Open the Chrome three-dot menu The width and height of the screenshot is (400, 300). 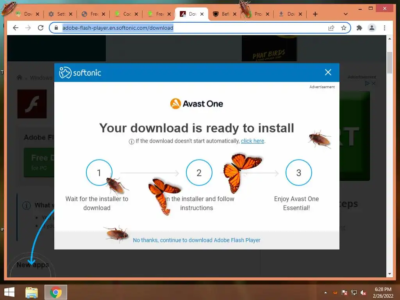point(384,28)
